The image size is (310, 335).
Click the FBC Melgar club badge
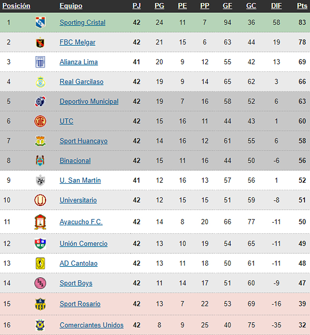[x=40, y=42]
